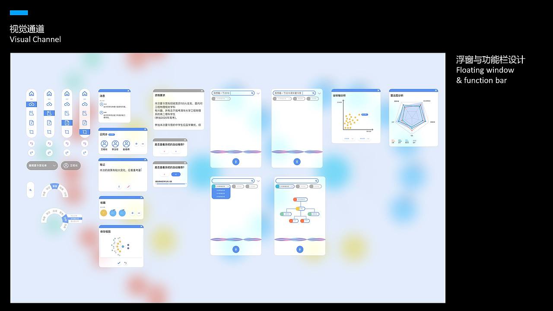Choose highlighted item in radial menu submenu
This screenshot has height=311, width=553.
[75, 219]
